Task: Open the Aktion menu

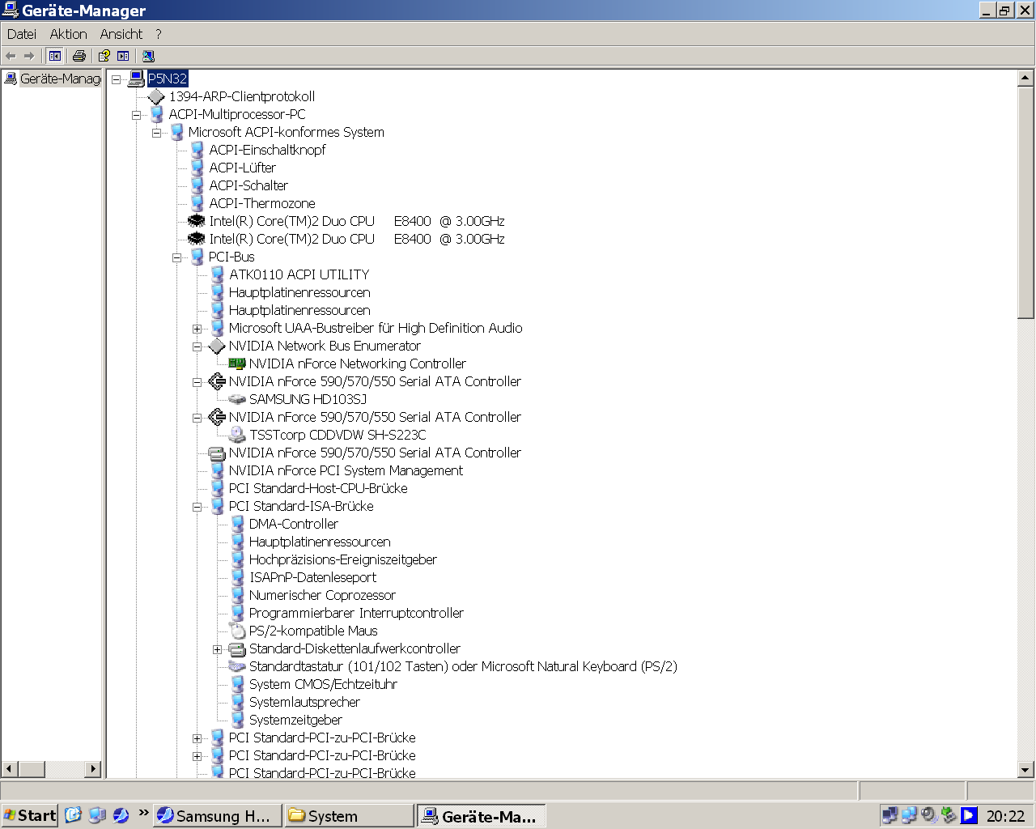Action: click(x=68, y=34)
